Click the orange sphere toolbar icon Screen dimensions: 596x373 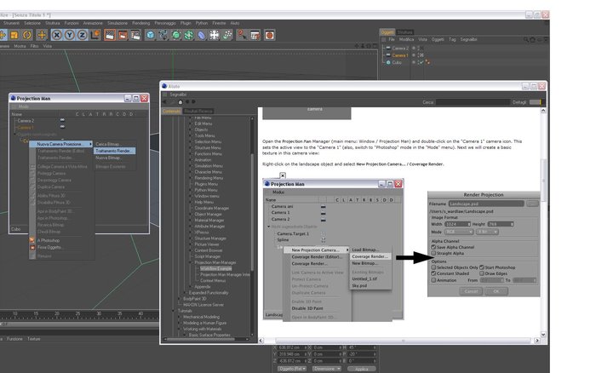[270, 36]
